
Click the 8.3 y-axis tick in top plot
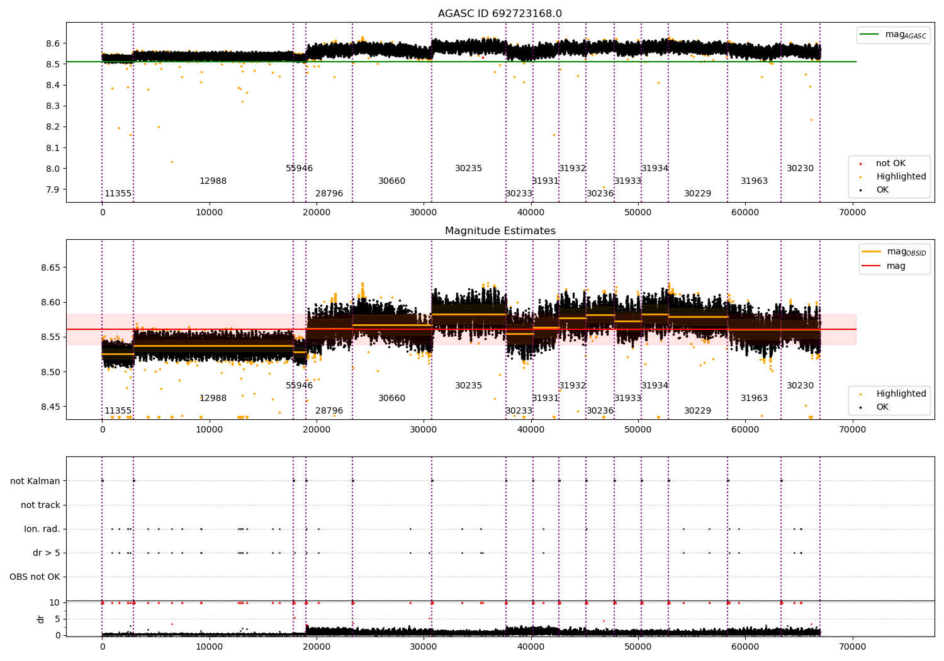pyautogui.click(x=53, y=106)
